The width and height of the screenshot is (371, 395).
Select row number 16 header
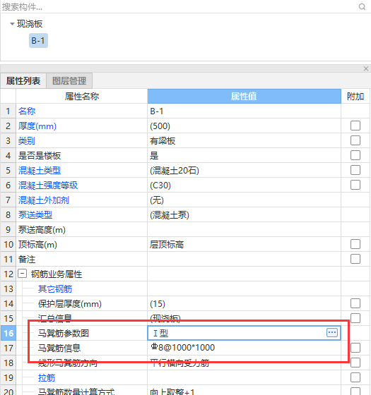(8, 333)
